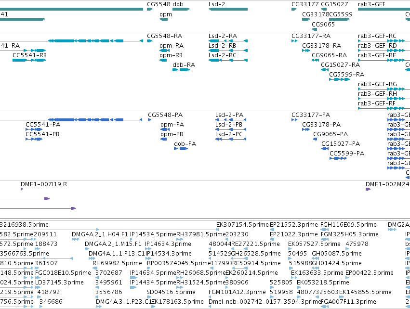Select the CG5599 gene label
Image resolution: width=410 pixels, height=309 pixels.
341,14
